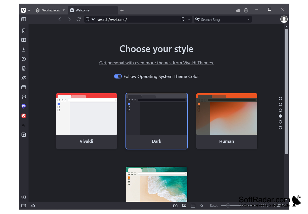Open the History clock panel

click(24, 59)
